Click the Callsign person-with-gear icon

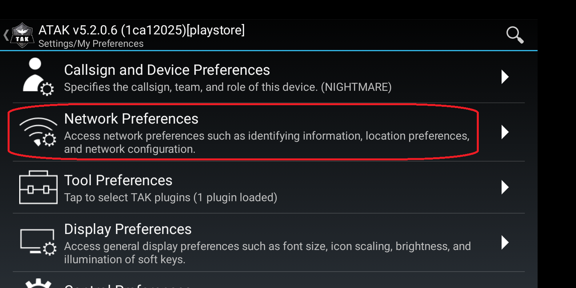pyautogui.click(x=38, y=76)
